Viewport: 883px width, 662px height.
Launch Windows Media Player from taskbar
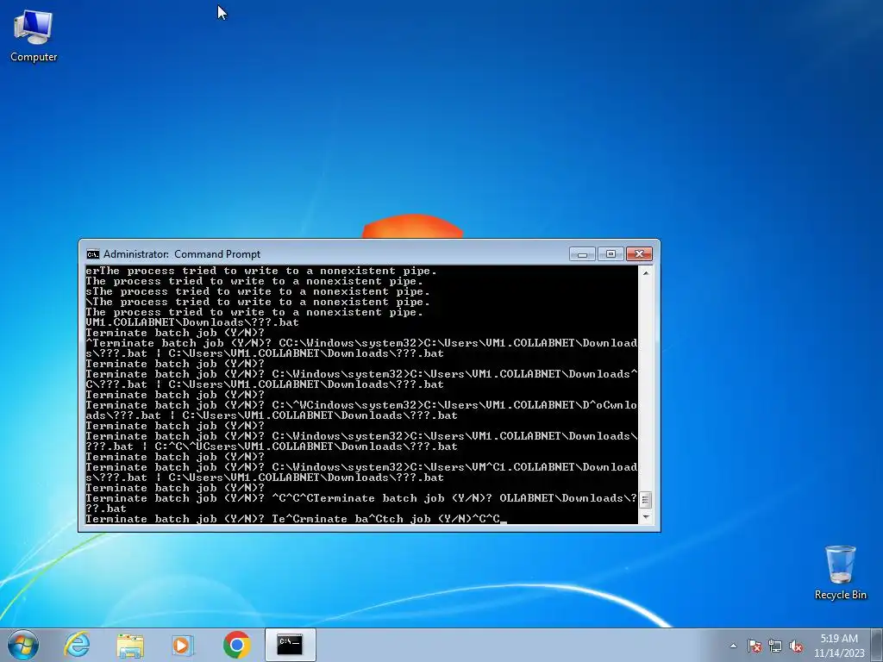click(182, 645)
